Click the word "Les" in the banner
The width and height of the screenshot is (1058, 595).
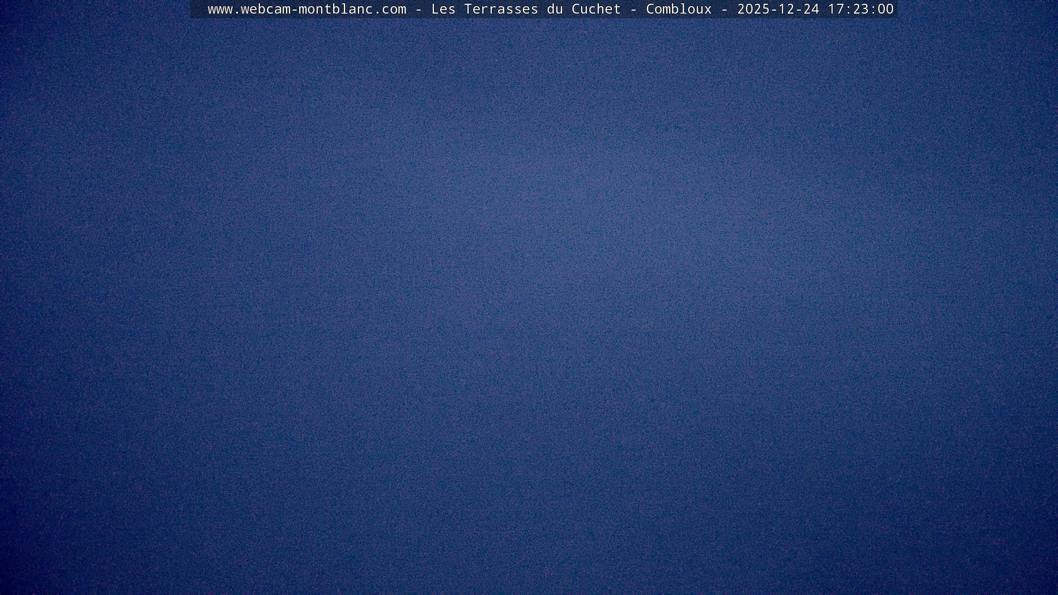coord(443,9)
